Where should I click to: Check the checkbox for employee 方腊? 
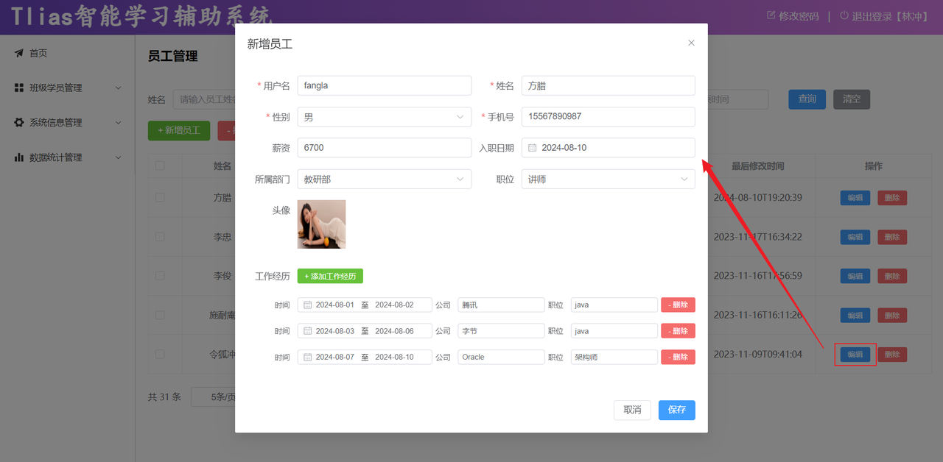tap(160, 198)
